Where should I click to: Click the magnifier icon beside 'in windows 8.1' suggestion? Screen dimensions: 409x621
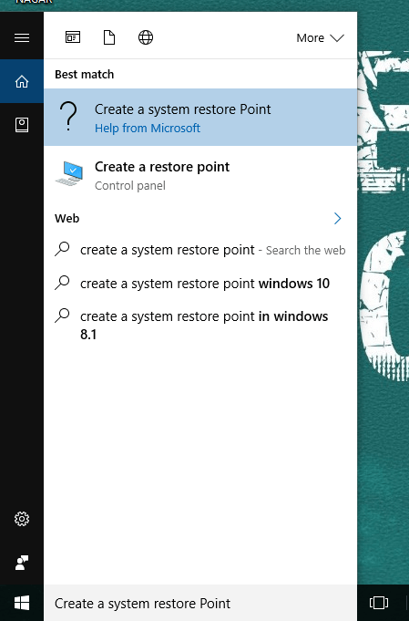(x=62, y=316)
